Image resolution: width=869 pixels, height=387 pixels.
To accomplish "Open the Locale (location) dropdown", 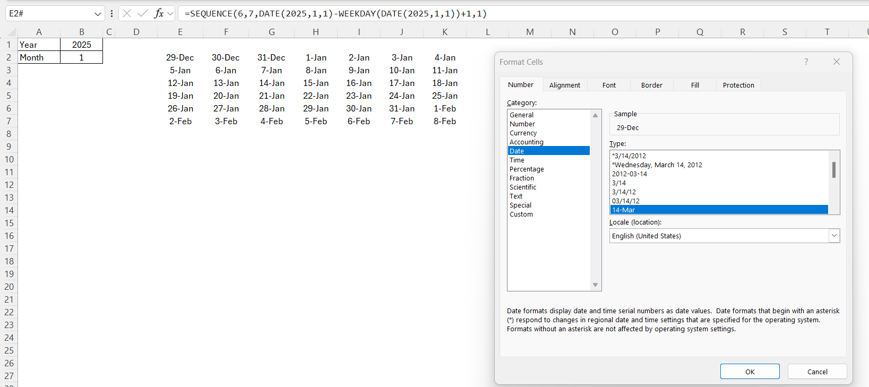I will tap(834, 236).
